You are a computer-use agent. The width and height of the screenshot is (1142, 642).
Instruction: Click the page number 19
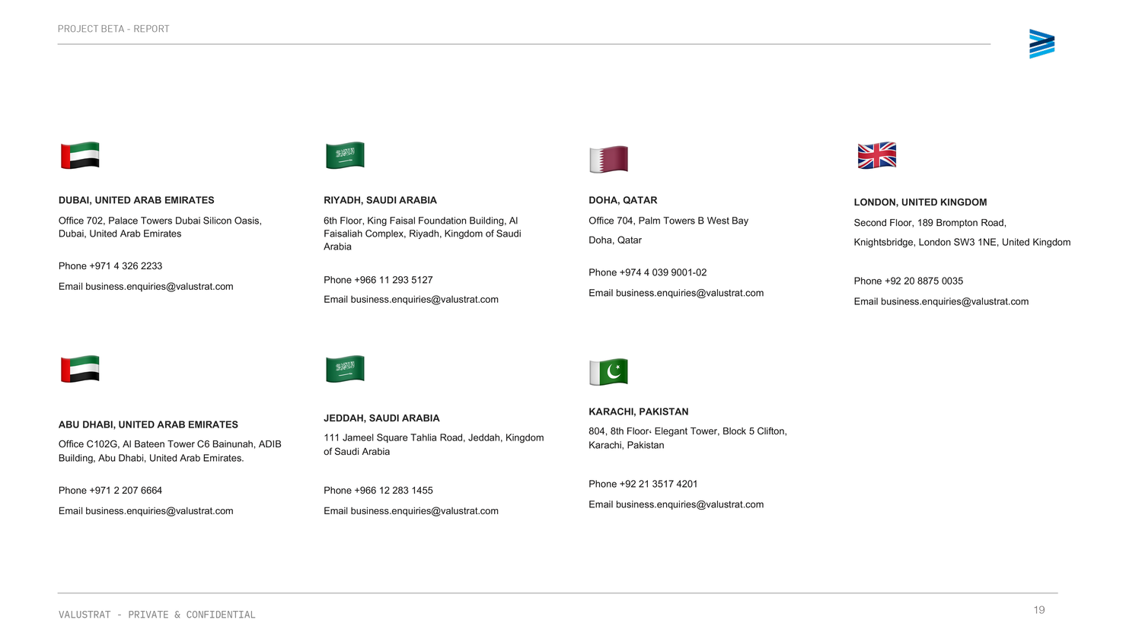(x=1038, y=610)
